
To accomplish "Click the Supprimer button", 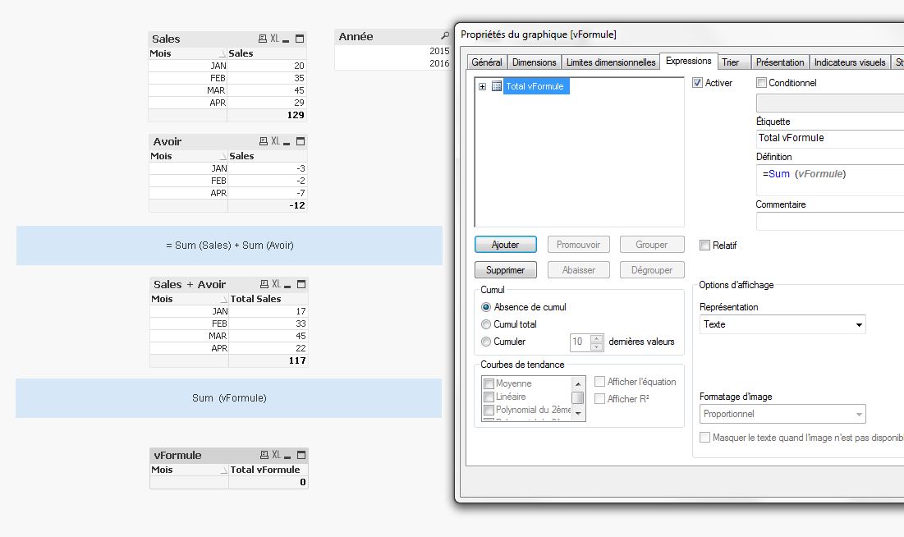I will [x=506, y=270].
